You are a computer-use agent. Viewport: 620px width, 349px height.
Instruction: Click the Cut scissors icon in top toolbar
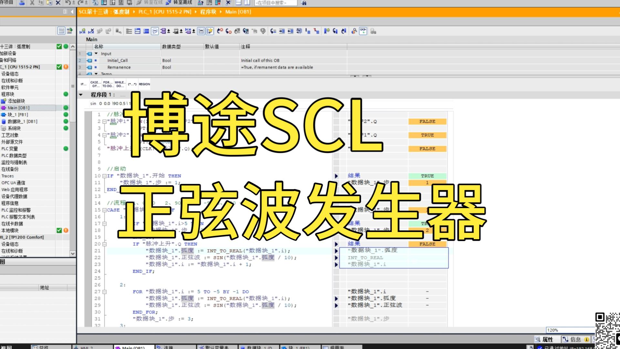pos(32,3)
